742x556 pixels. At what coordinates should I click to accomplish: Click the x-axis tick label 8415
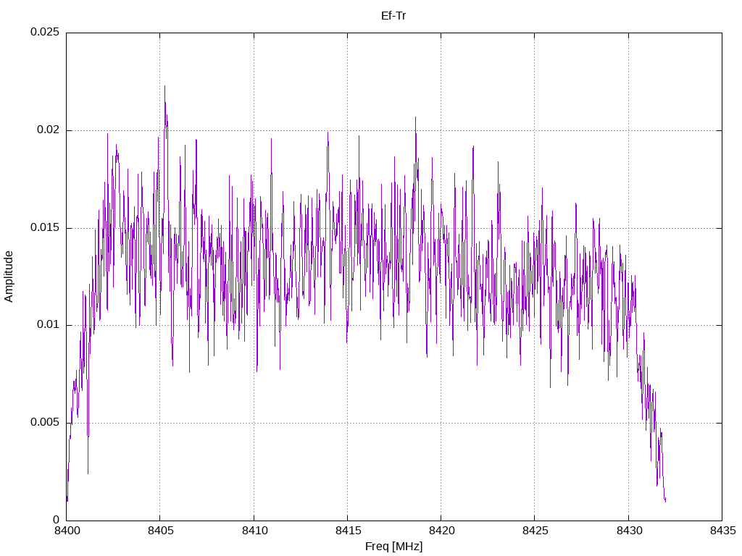[x=348, y=531]
